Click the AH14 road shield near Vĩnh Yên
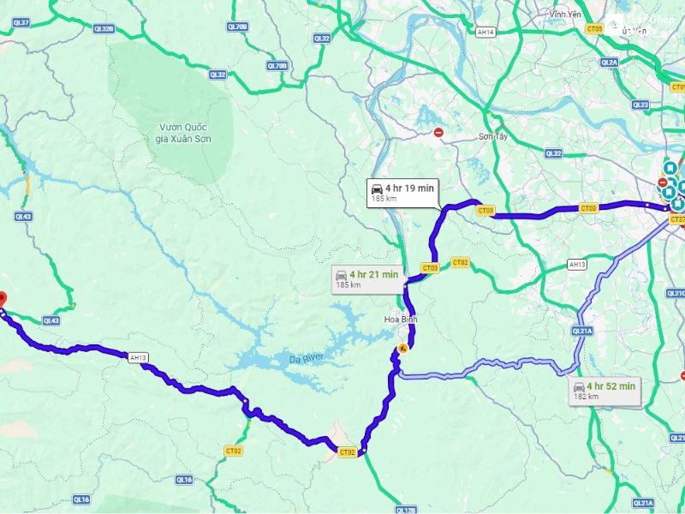The image size is (685, 514). [x=485, y=33]
